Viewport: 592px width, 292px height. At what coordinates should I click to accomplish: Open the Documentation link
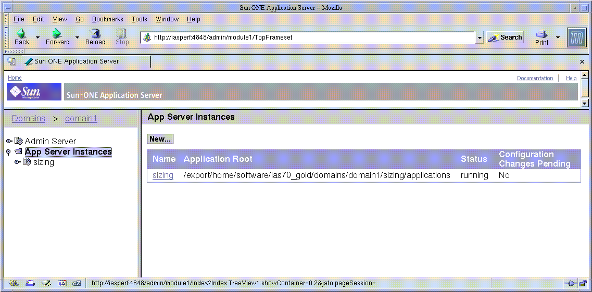point(535,78)
